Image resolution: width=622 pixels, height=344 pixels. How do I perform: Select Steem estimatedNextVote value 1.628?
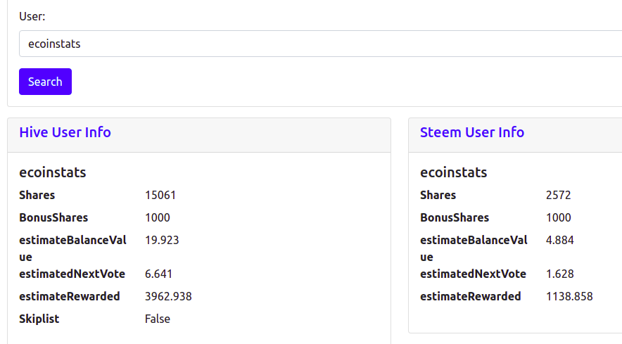pos(559,274)
